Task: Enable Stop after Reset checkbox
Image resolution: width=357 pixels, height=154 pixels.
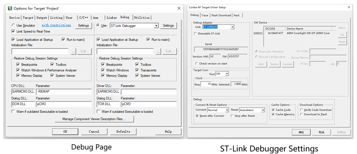Action: pos(232,116)
